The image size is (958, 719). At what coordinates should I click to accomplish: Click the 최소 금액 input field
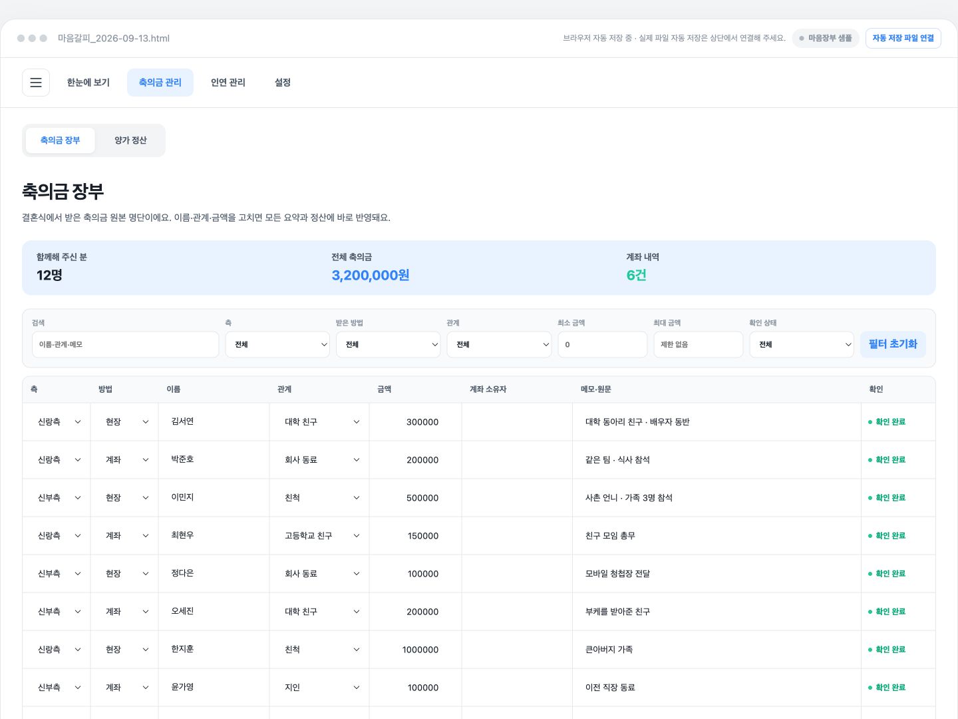(x=603, y=344)
